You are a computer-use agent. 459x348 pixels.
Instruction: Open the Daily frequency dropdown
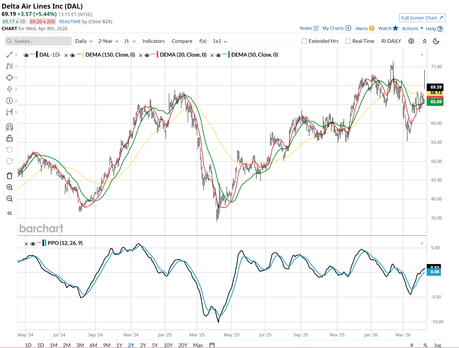pyautogui.click(x=83, y=41)
